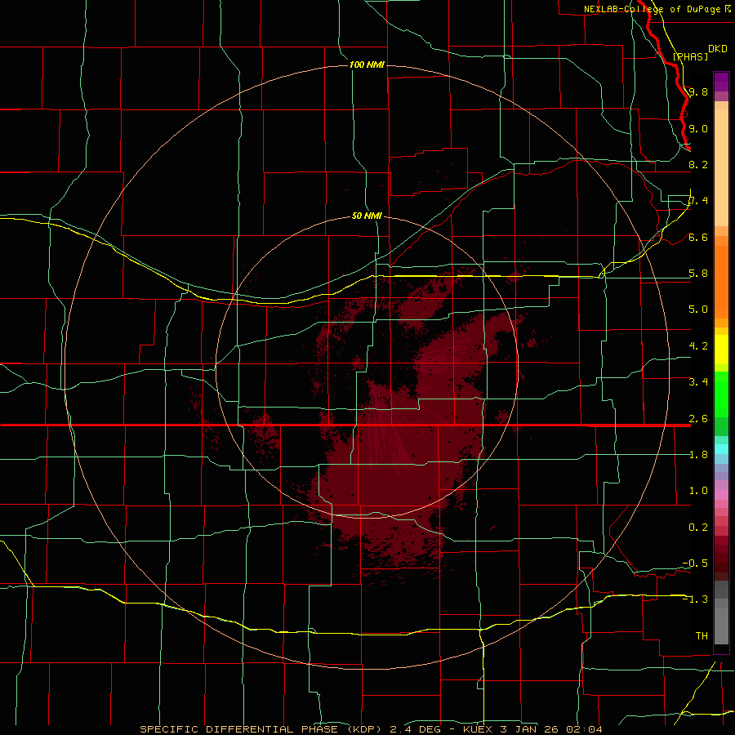Click the 0.2 color scale value
Viewport: 735px width, 735px height.
click(698, 528)
